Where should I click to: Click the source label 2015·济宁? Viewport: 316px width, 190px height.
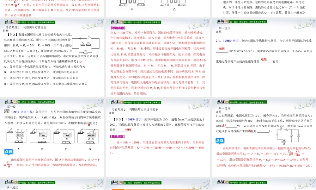pos(134,119)
